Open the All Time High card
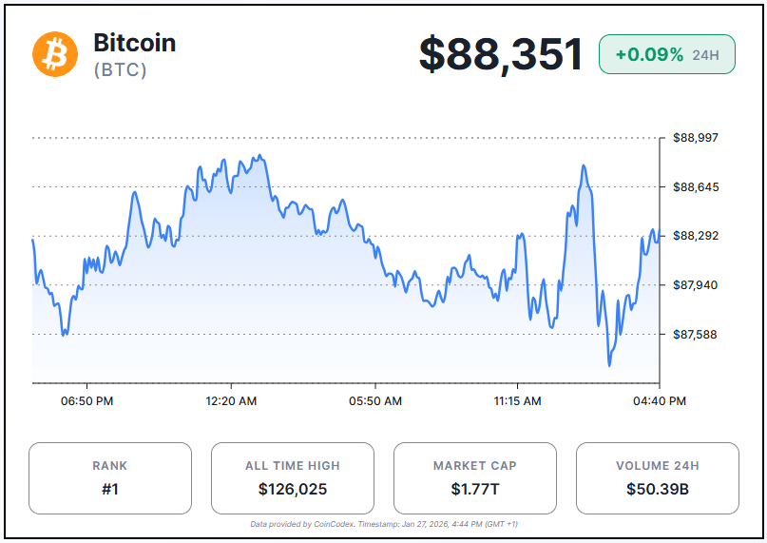Image resolution: width=767 pixels, height=543 pixels. coord(293,478)
